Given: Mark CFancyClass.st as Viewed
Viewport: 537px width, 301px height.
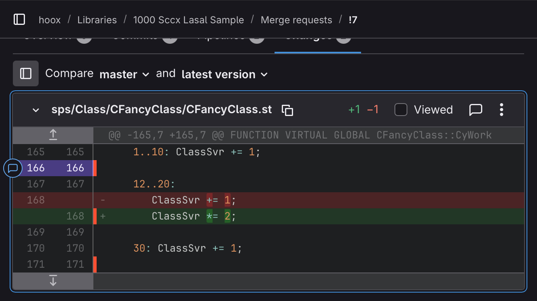Looking at the screenshot, I should click(x=401, y=110).
